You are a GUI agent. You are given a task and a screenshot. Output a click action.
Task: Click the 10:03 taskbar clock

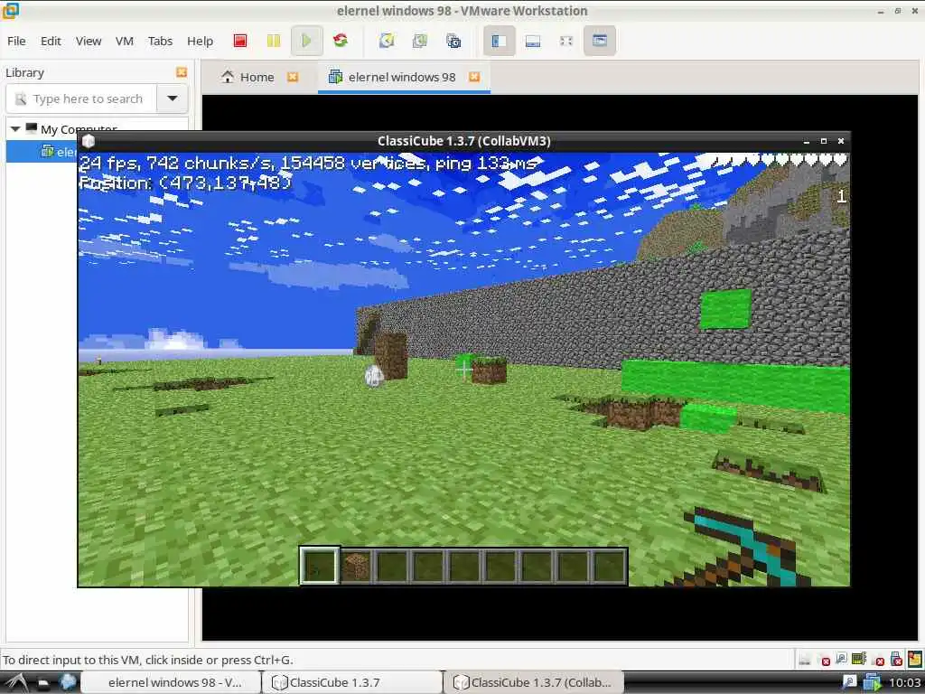pyautogui.click(x=904, y=683)
